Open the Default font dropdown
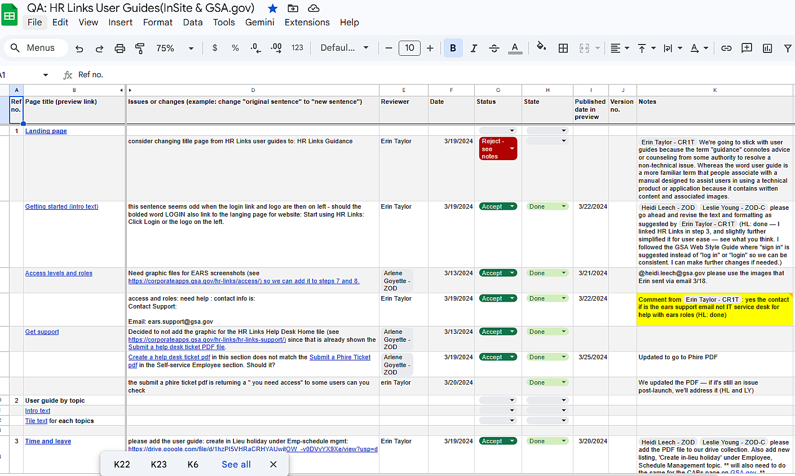 tap(344, 48)
